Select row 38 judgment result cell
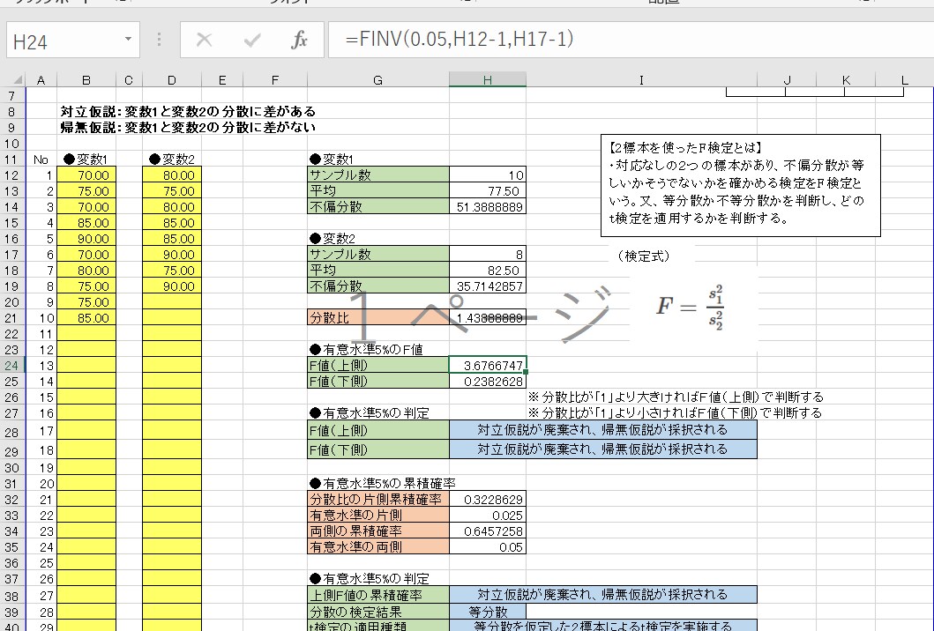 tap(602, 595)
